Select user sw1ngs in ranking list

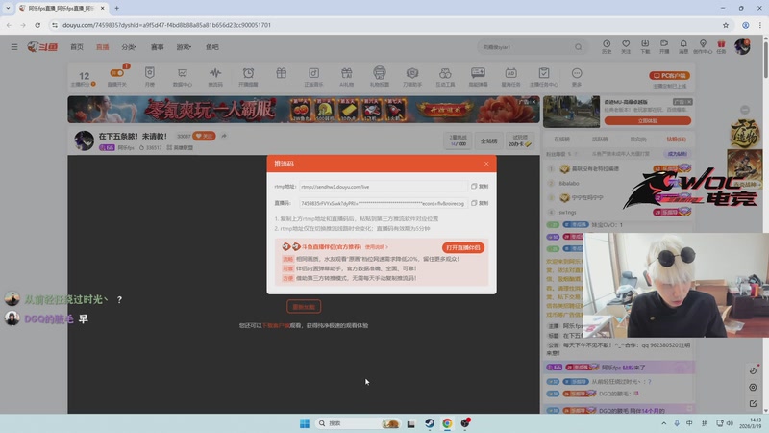coord(567,212)
